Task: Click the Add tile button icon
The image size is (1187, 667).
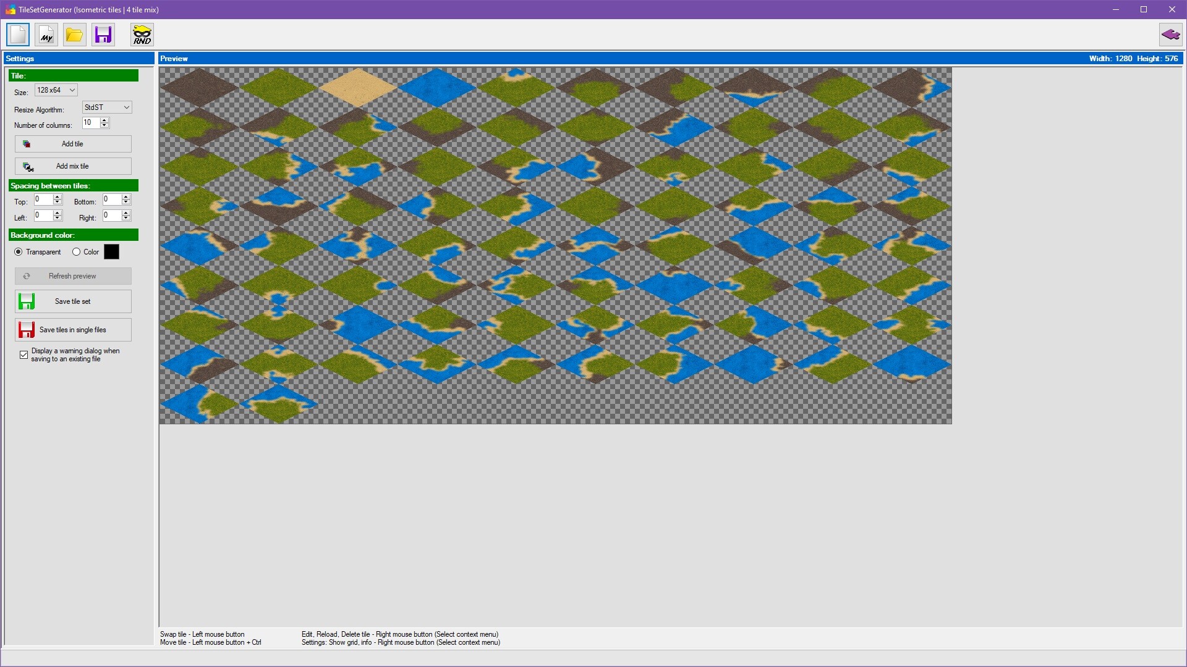Action: [x=27, y=143]
